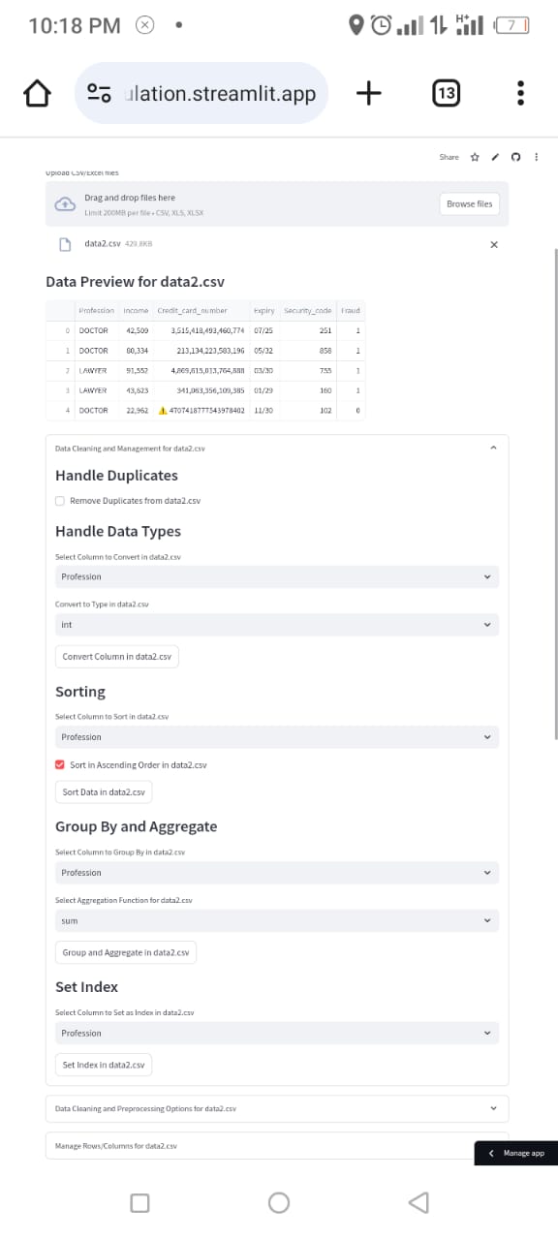Expand Manage Rows/Columns for data2.csv section

[277, 1146]
